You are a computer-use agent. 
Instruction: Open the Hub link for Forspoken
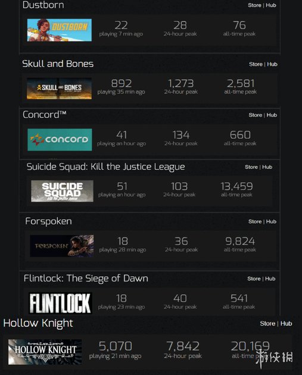click(271, 221)
